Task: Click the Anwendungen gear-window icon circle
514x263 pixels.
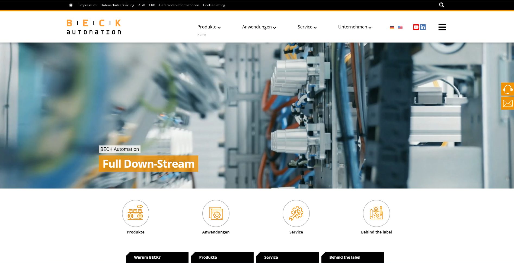Action: 216,213
